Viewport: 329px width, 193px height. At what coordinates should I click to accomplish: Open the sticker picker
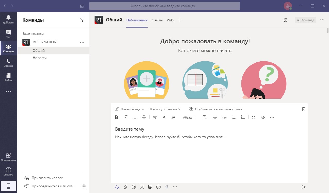[150, 187]
